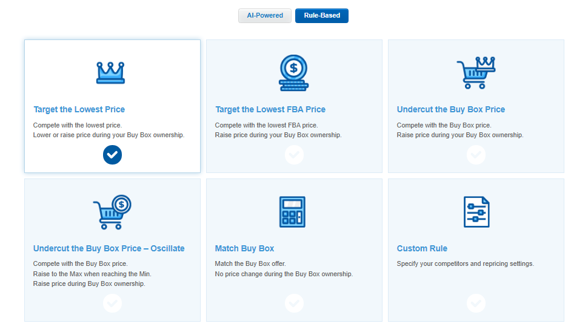Enable the Custom Rule checkmark
Screen dimensions: 588x326
coord(476,303)
